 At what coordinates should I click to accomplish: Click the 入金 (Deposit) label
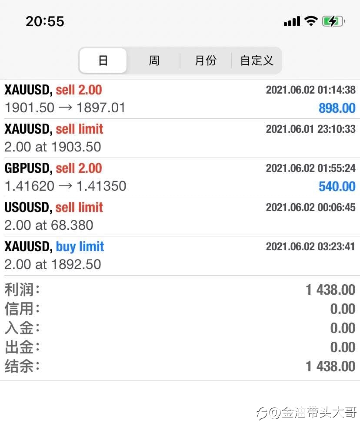point(22,328)
